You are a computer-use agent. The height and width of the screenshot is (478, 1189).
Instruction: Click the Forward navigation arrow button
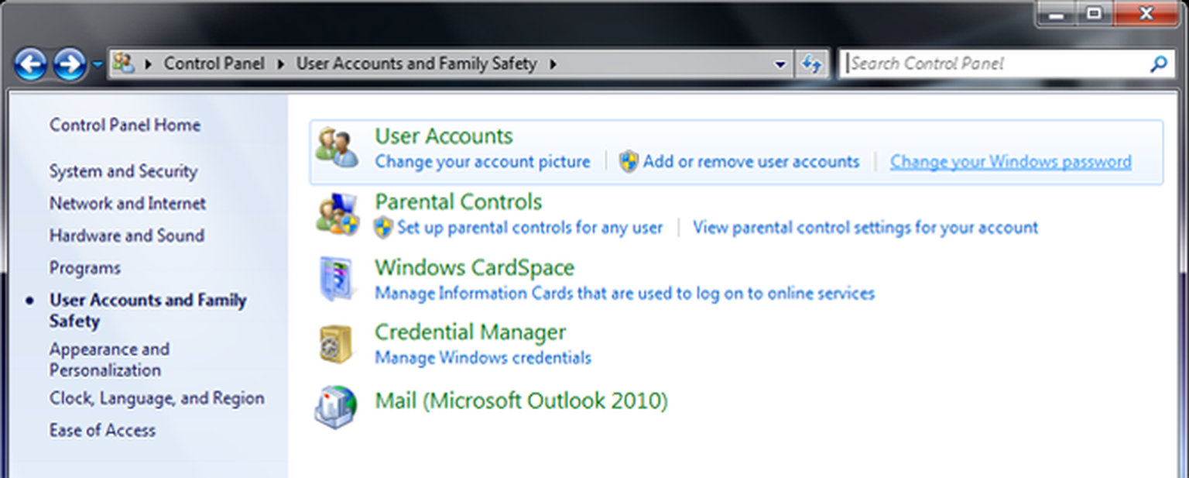pyautogui.click(x=70, y=64)
